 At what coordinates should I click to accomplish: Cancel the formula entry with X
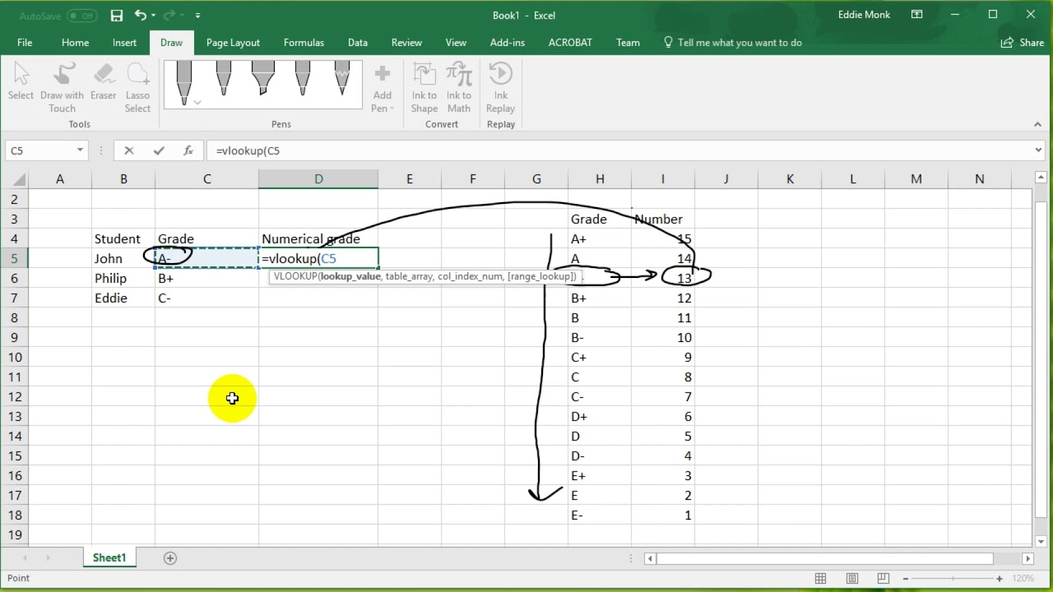[128, 150]
